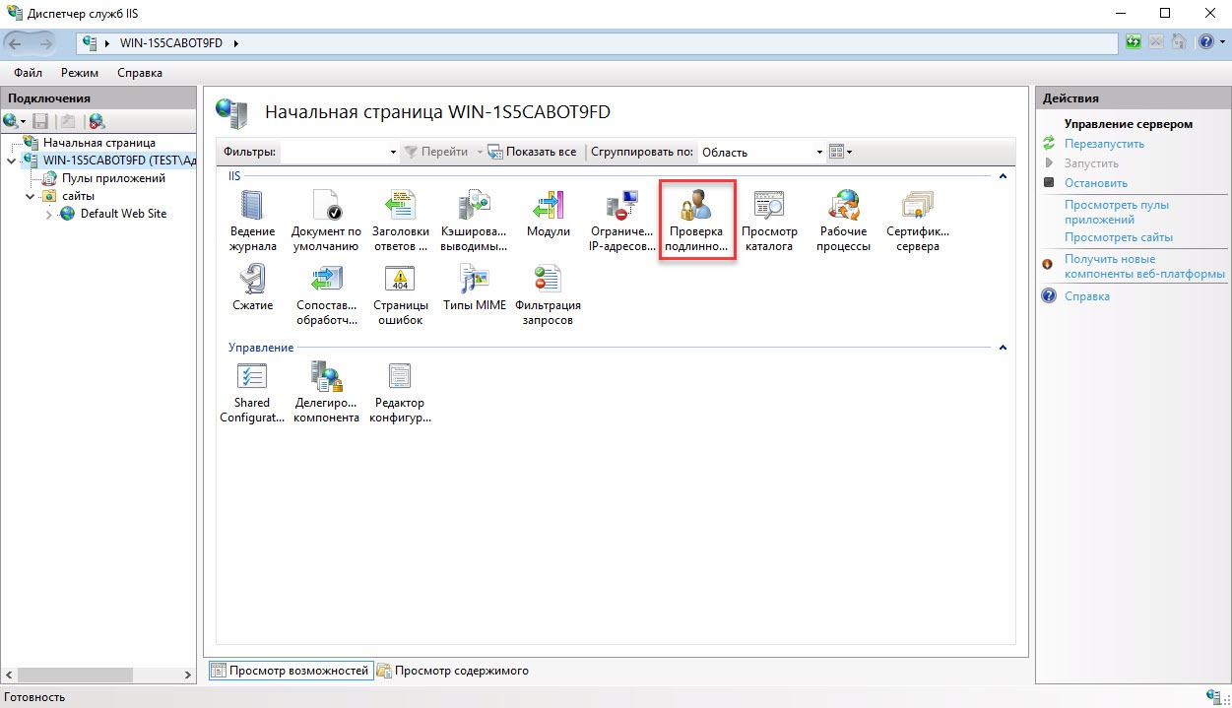Screen dimensions: 1232x708
Task: Open Документ по умолчанию feature
Action: click(326, 222)
